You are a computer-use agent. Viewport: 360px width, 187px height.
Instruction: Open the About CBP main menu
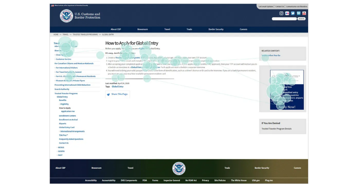click(x=116, y=29)
